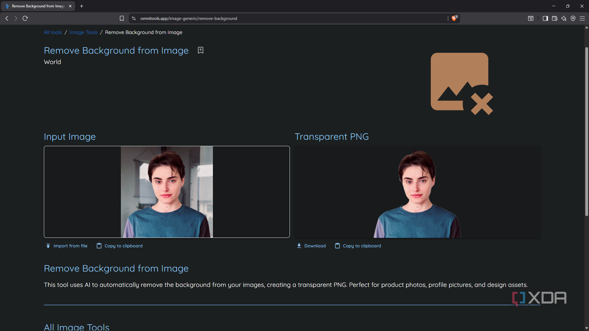This screenshot has height=331, width=589.
Task: Close the Remove Background from Image tab
Action: (x=70, y=6)
